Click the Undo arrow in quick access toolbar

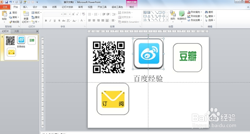10,2
